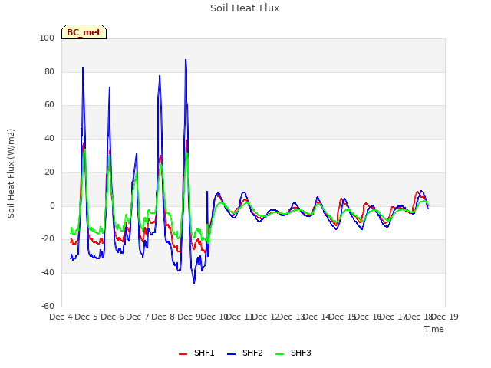
Task: Click the -60 y-axis tick label
Action: (48, 306)
